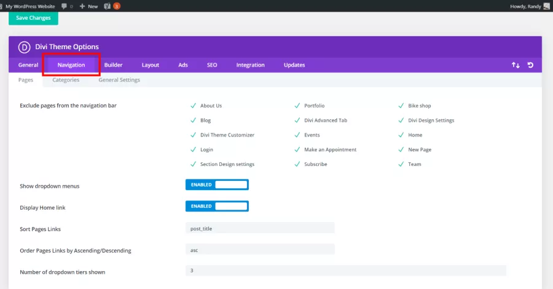Toggle the Login page checkmark

click(193, 149)
